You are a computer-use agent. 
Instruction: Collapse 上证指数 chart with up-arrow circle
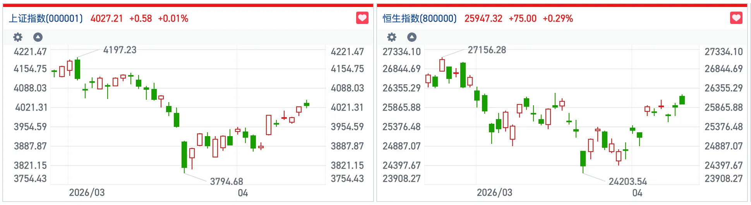click(38, 37)
